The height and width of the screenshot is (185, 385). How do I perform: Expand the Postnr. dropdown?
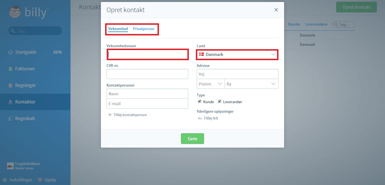tap(211, 84)
